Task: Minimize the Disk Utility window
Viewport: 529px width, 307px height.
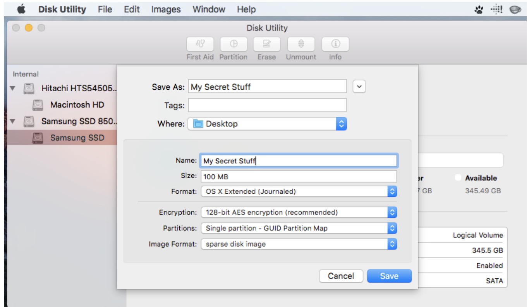Action: pyautogui.click(x=28, y=28)
